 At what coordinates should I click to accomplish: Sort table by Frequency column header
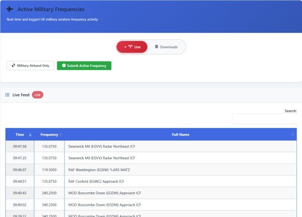coord(49,134)
